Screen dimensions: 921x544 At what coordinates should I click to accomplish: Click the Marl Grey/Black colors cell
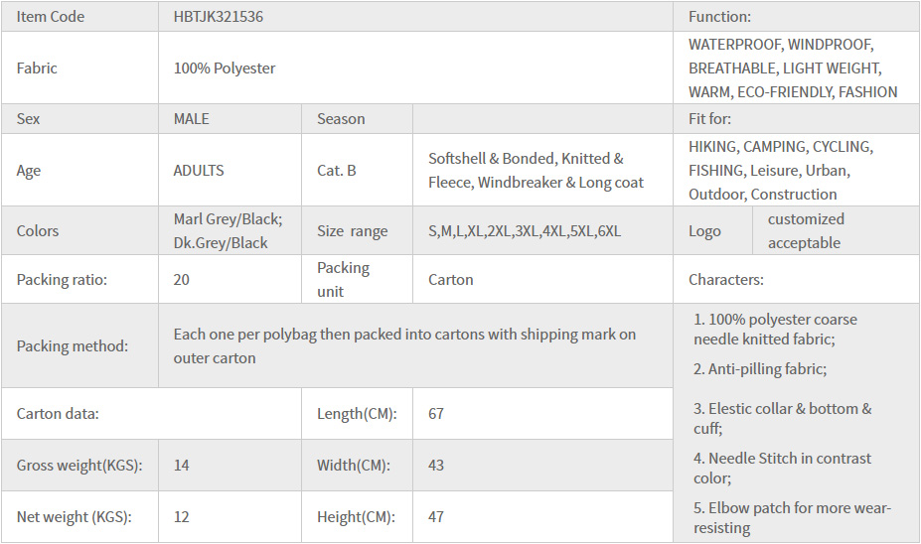pyautogui.click(x=228, y=230)
